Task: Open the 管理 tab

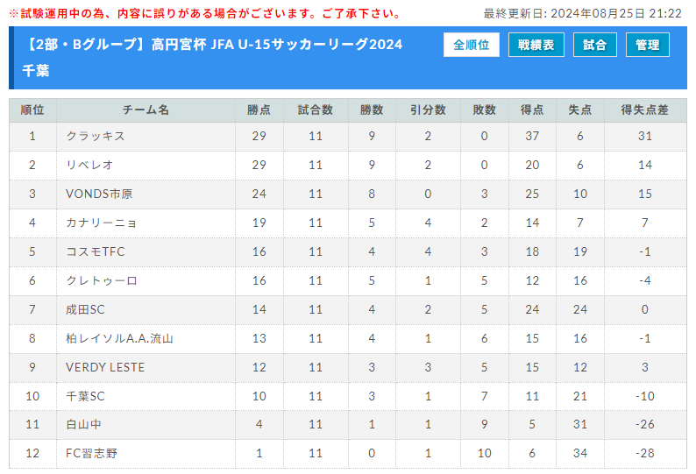Action: [648, 45]
